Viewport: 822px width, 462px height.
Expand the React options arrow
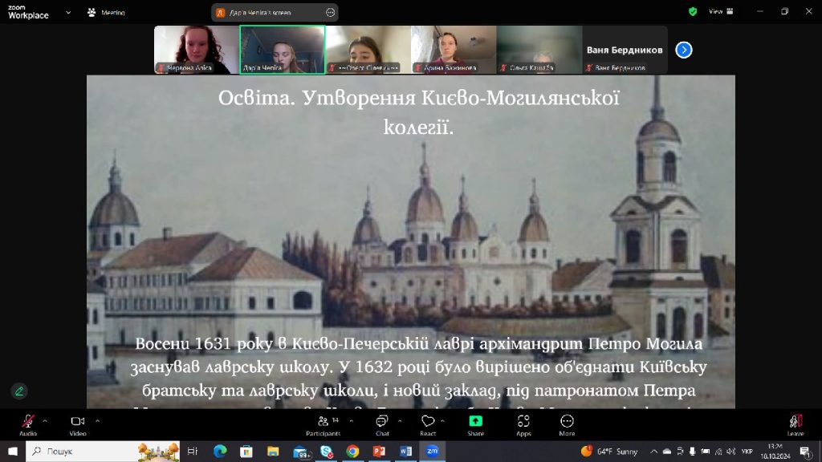tap(442, 420)
